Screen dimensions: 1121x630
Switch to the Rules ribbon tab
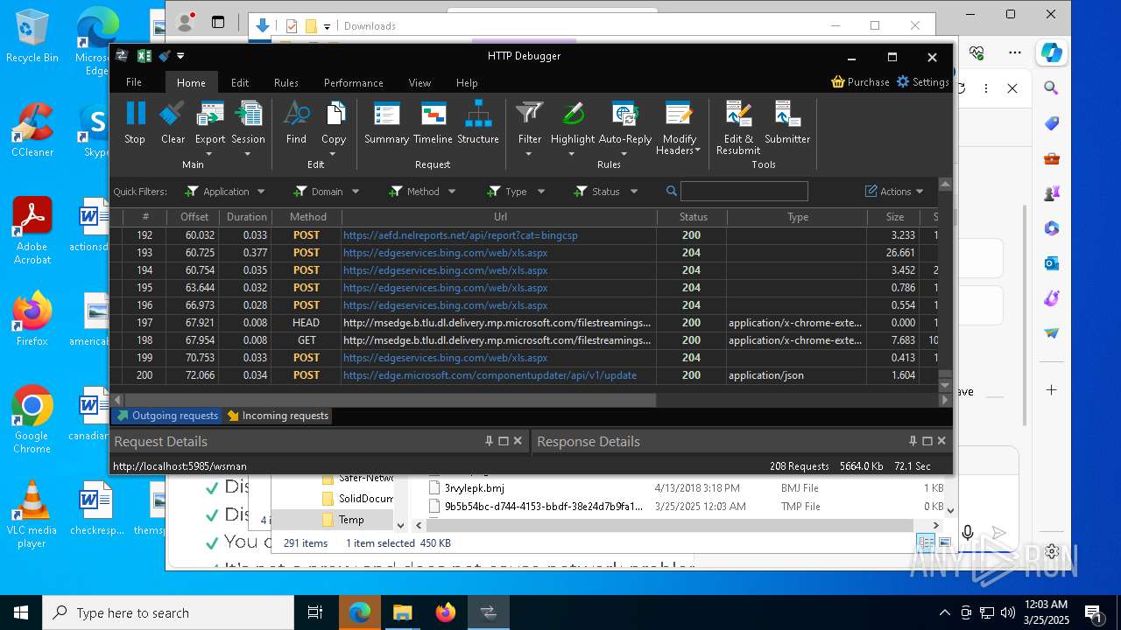(286, 82)
